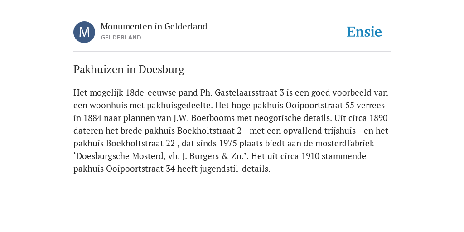Click the word jugendstil-details
This screenshot has width=464, height=232.
pos(234,169)
